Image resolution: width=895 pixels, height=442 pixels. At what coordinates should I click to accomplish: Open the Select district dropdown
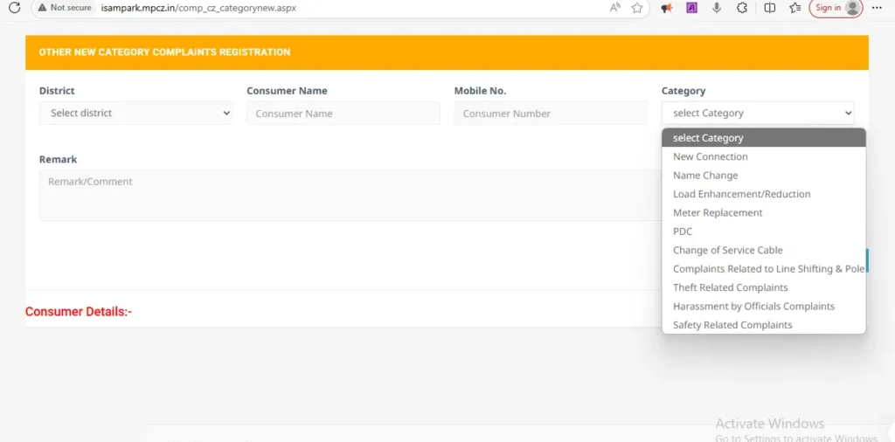pyautogui.click(x=136, y=113)
